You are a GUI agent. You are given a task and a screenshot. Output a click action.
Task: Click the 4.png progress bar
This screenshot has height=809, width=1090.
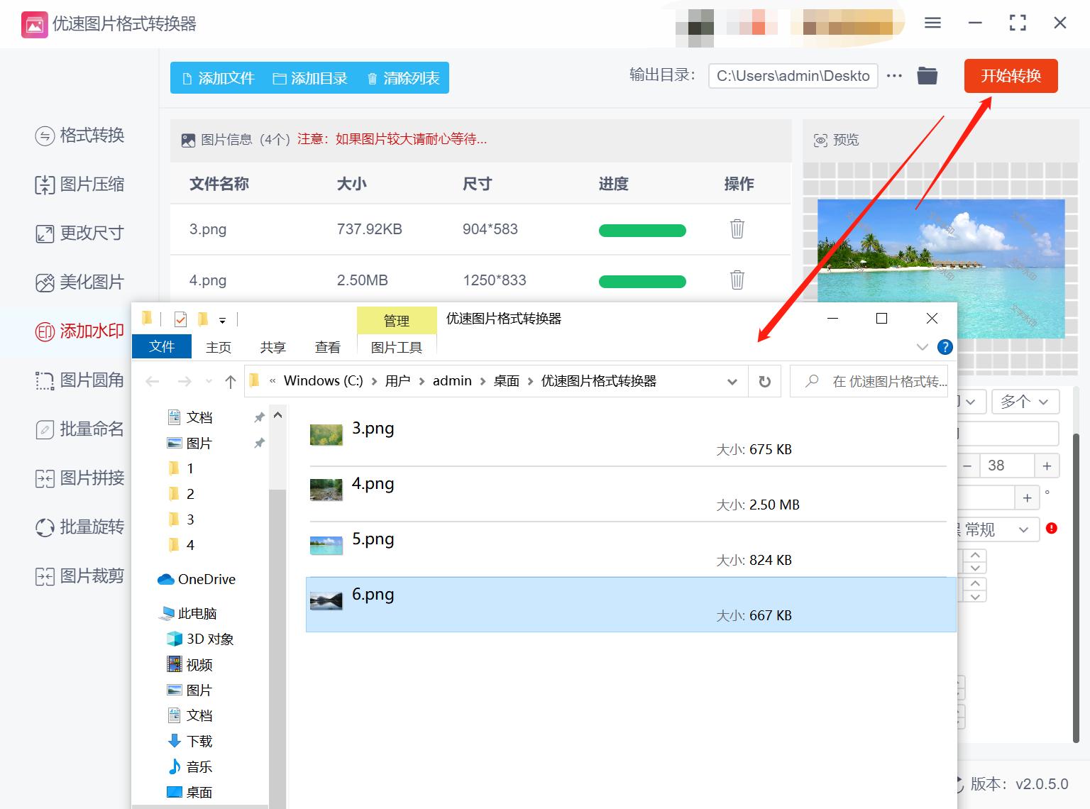pos(642,281)
